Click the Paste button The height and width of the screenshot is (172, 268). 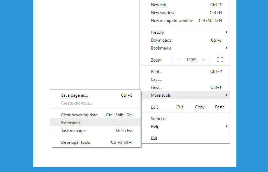coord(220,107)
